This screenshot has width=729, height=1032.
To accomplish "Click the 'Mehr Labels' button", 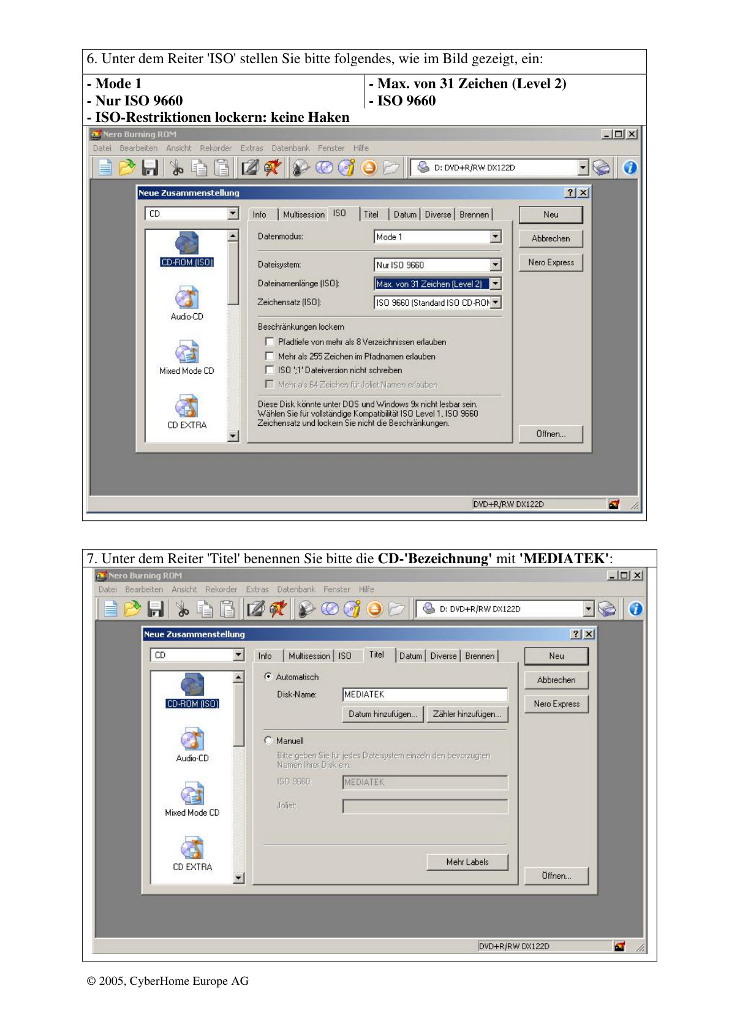I will pos(467,862).
